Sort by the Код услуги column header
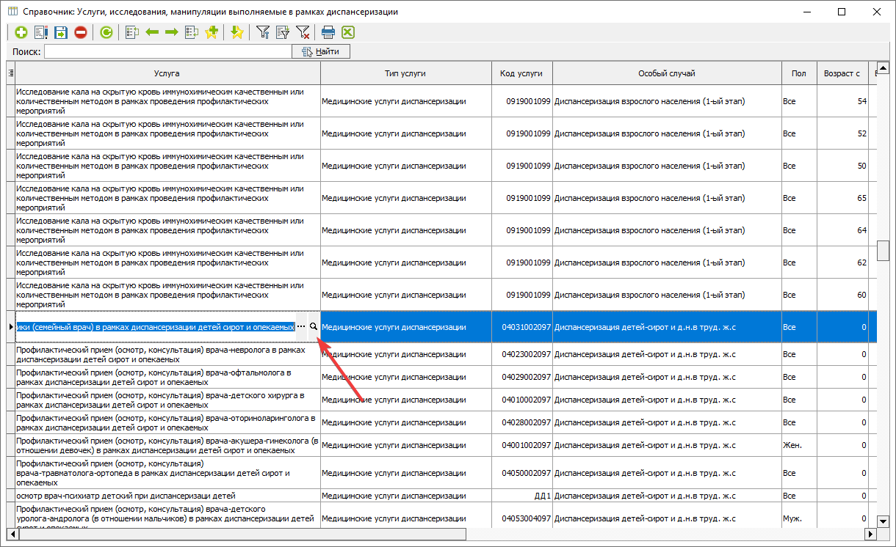 click(x=521, y=73)
